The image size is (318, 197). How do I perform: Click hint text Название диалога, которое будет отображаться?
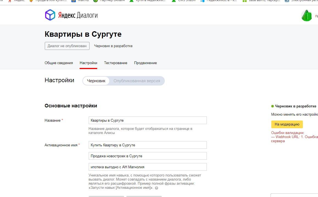pyautogui.click(x=140, y=131)
